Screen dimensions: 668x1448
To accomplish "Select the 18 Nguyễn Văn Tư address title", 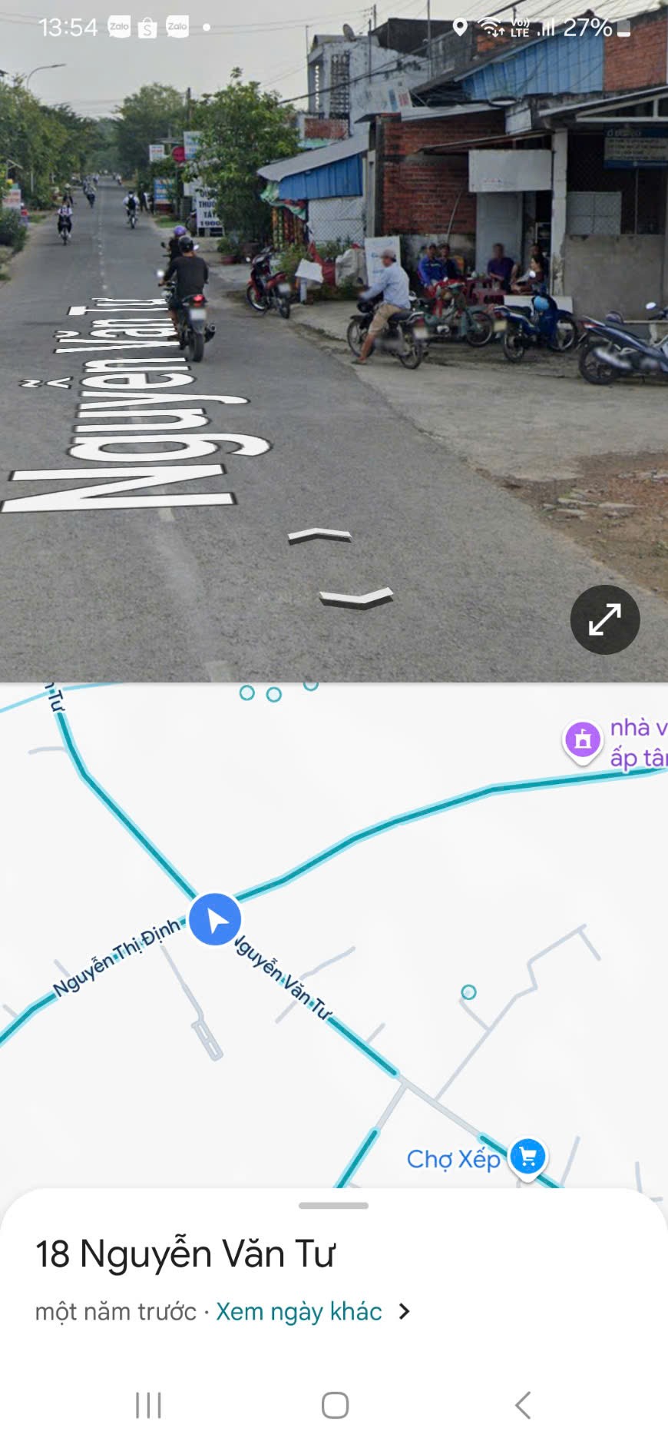I will 185,1254.
